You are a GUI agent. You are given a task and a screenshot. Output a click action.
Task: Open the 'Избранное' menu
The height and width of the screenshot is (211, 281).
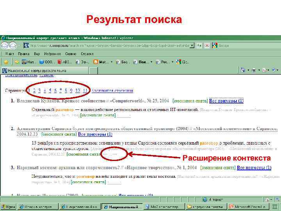point(52,54)
